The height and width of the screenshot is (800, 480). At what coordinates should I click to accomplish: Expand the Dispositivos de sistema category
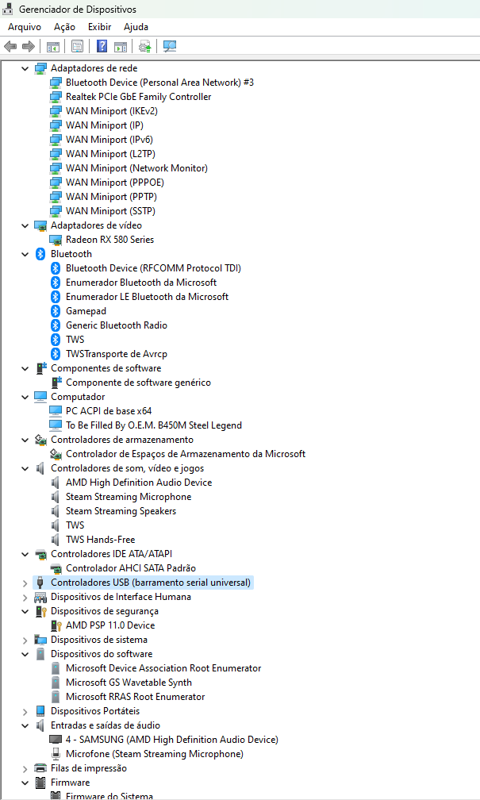[x=25, y=640]
